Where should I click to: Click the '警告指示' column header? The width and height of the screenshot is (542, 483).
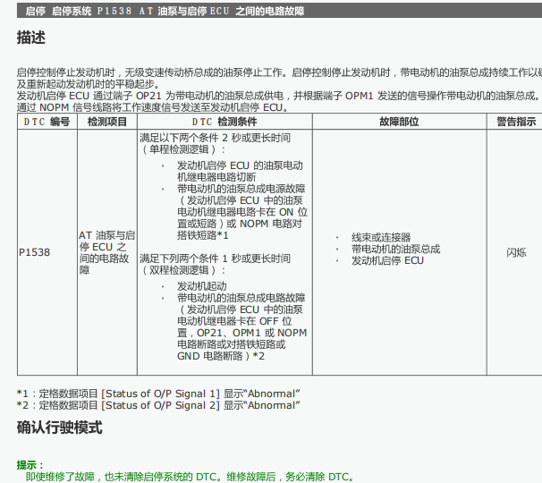click(516, 122)
